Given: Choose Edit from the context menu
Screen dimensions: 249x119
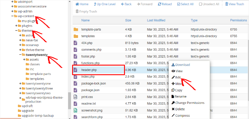Looking at the screenshot, I should click(176, 78).
